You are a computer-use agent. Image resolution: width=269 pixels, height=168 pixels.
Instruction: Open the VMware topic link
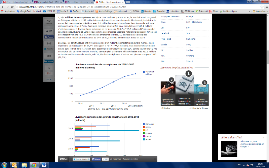tap(190, 56)
